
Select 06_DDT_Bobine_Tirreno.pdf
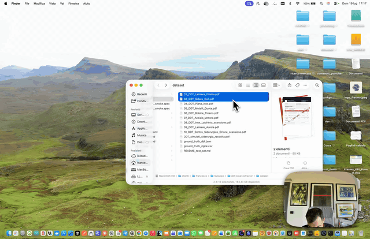tap(223, 113)
